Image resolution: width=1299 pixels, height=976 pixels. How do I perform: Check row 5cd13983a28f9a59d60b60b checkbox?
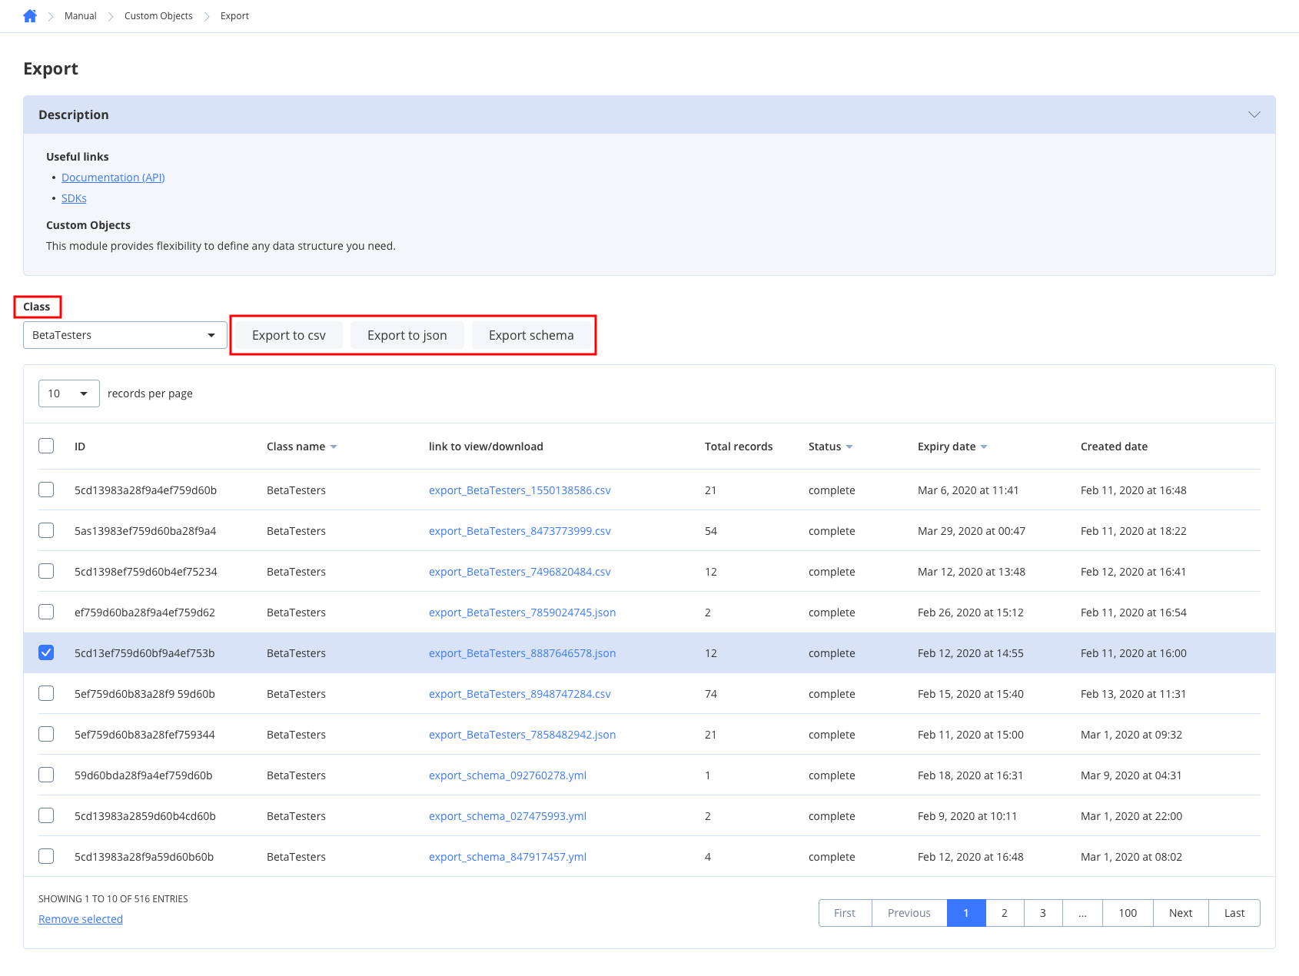(46, 856)
